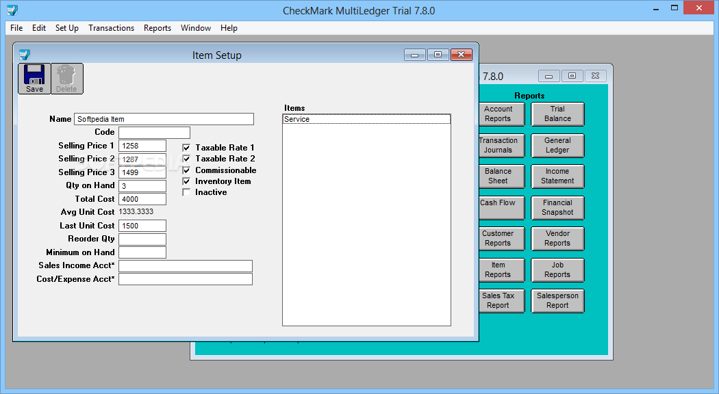The width and height of the screenshot is (719, 394).
Task: Open the Set Up menu
Action: [67, 28]
